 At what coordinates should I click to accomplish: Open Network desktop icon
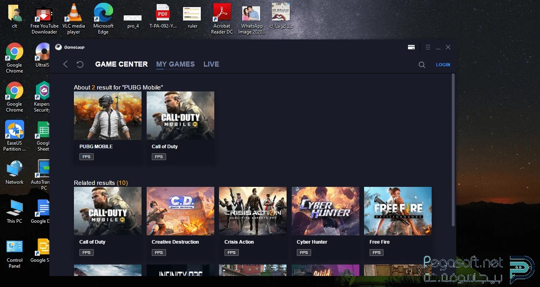15,172
